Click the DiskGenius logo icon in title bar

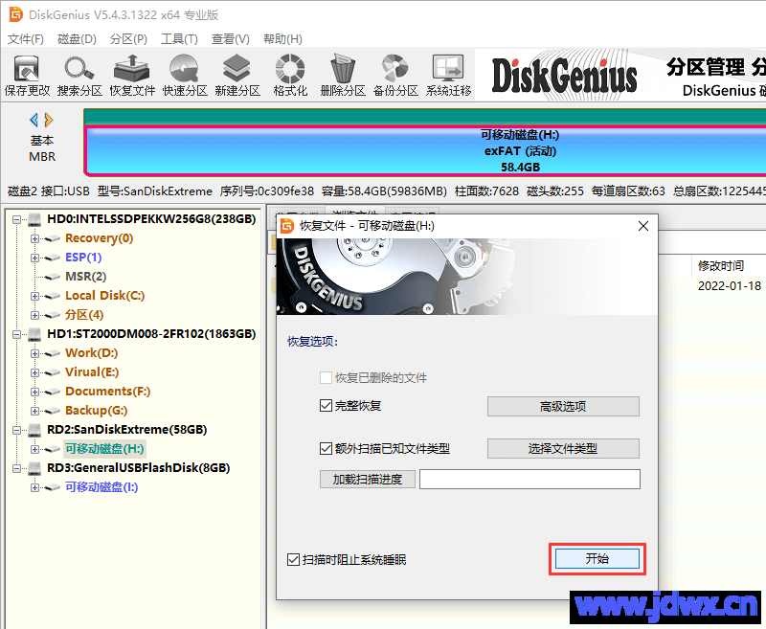15,14
